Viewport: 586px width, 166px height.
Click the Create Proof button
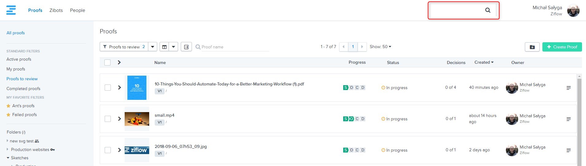tap(562, 47)
